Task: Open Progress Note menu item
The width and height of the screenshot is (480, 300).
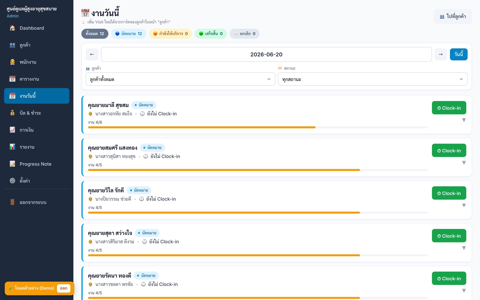Action: pos(37,164)
